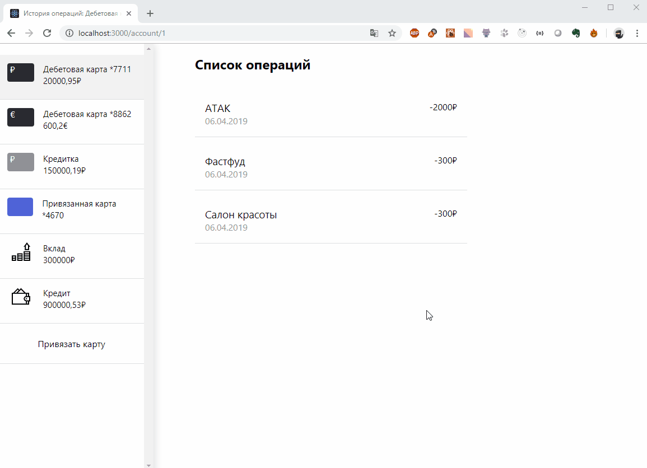This screenshot has width=647, height=468.
Task: Click the Салон красоты operation title
Action: [x=240, y=215]
